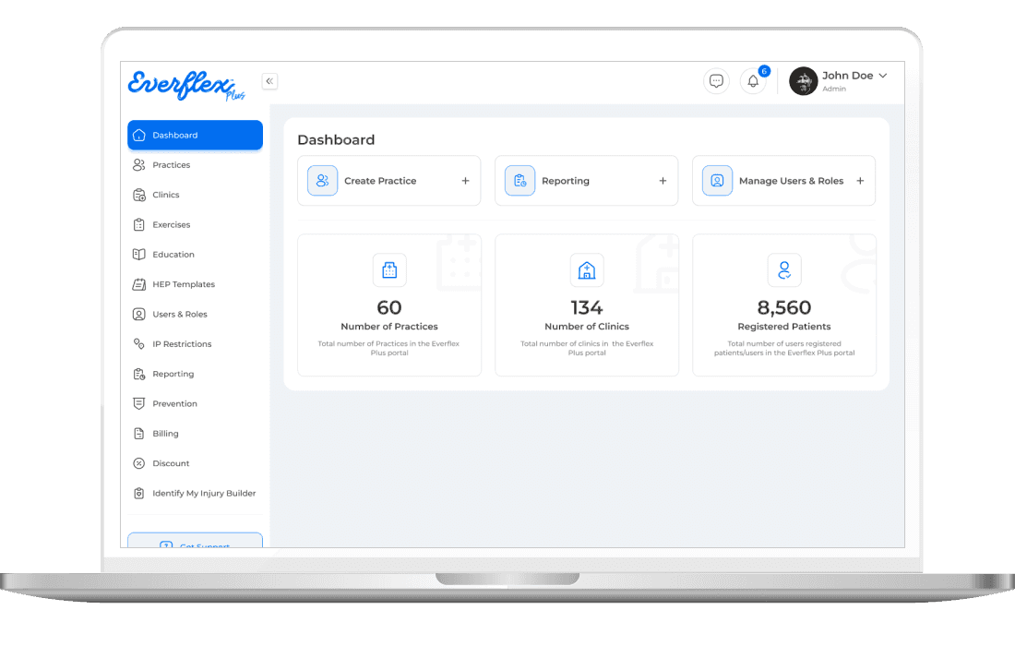Click the plus on Create Practice card
Viewport: 1015px width, 646px height.
click(465, 181)
